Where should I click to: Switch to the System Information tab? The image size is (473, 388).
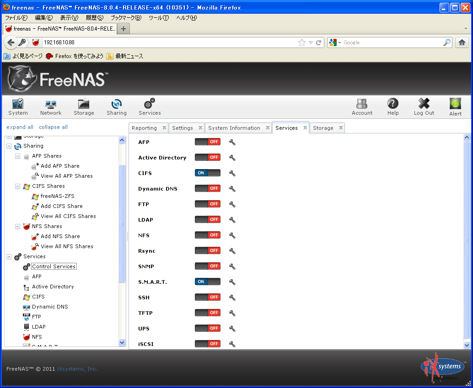pyautogui.click(x=234, y=128)
